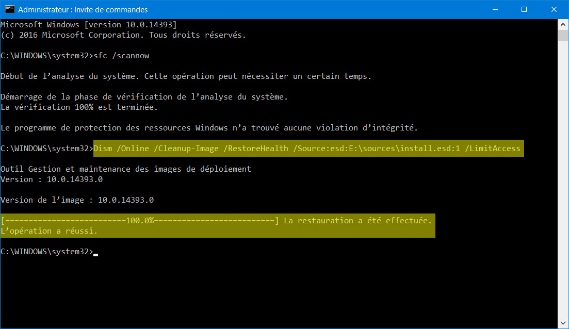
Task: Click the vertical scrollbar thumb
Action: coord(563,36)
